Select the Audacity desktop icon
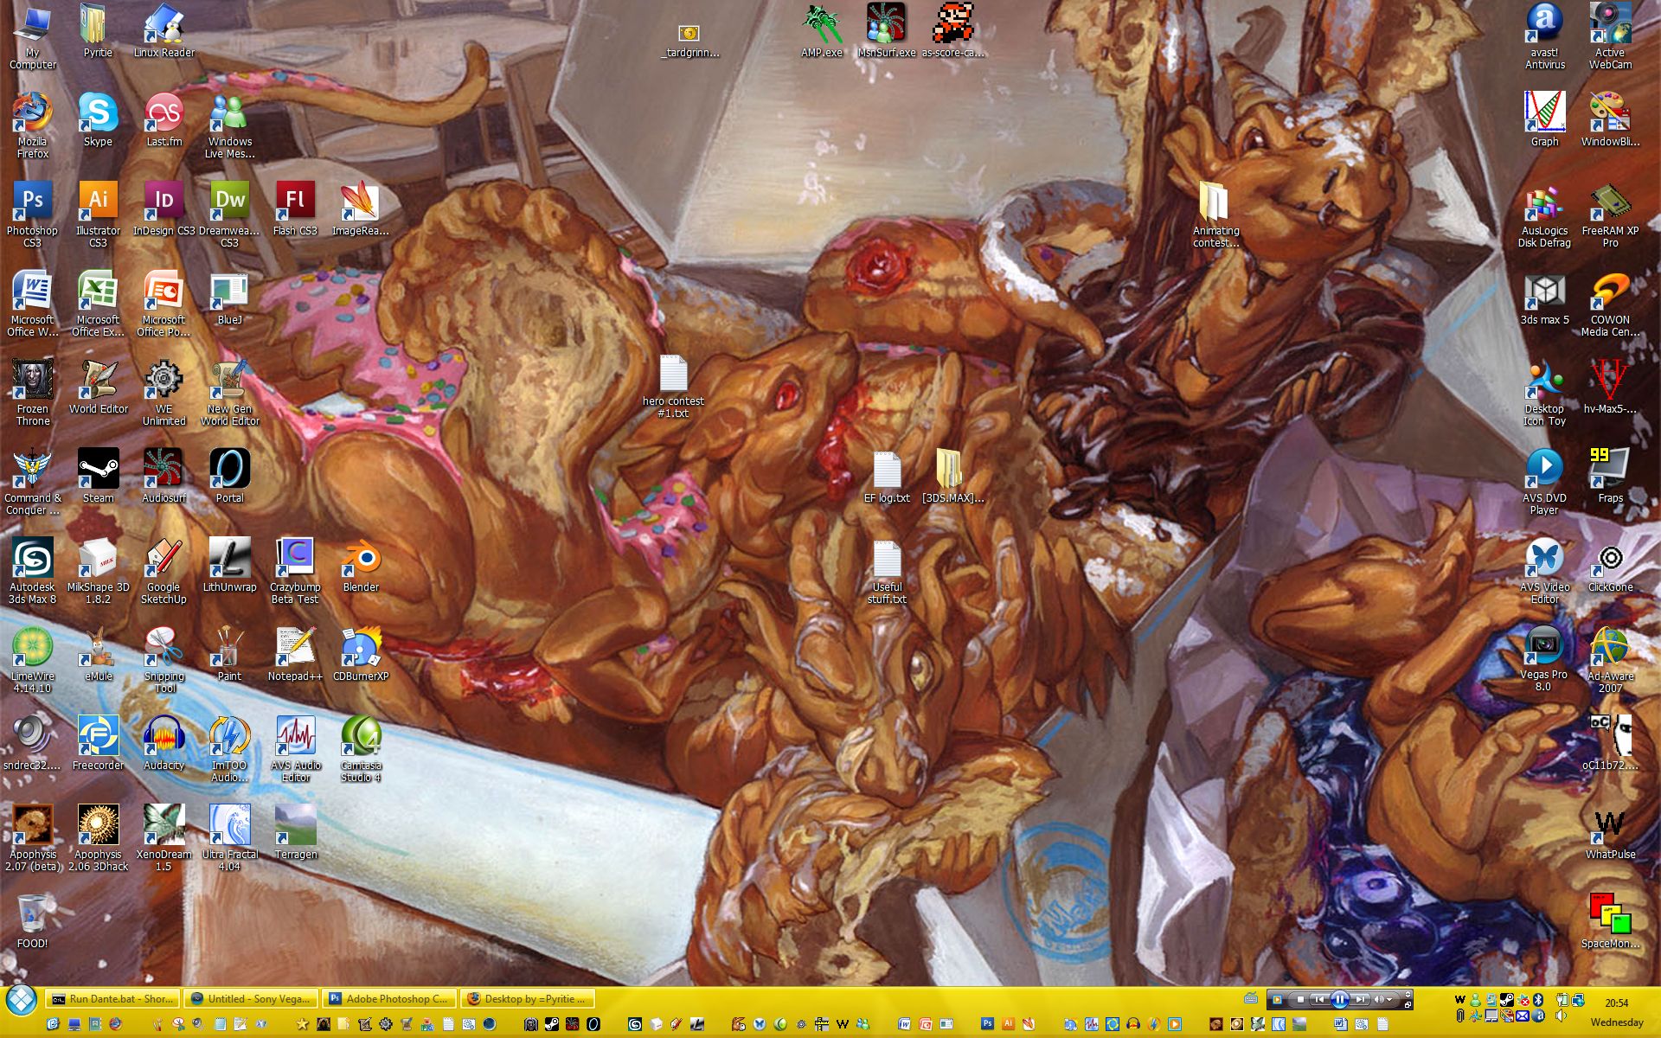The height and width of the screenshot is (1038, 1661). click(x=164, y=742)
